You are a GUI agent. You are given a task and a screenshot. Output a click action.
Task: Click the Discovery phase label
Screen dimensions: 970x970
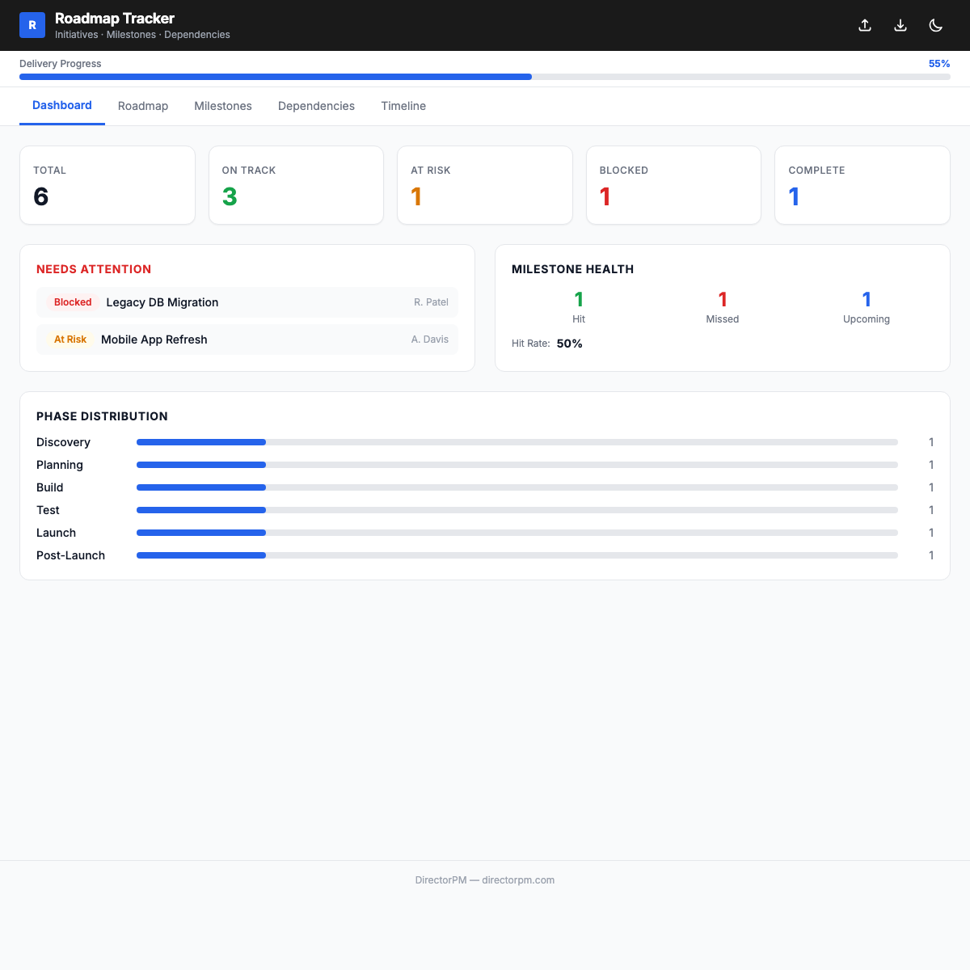(x=63, y=442)
